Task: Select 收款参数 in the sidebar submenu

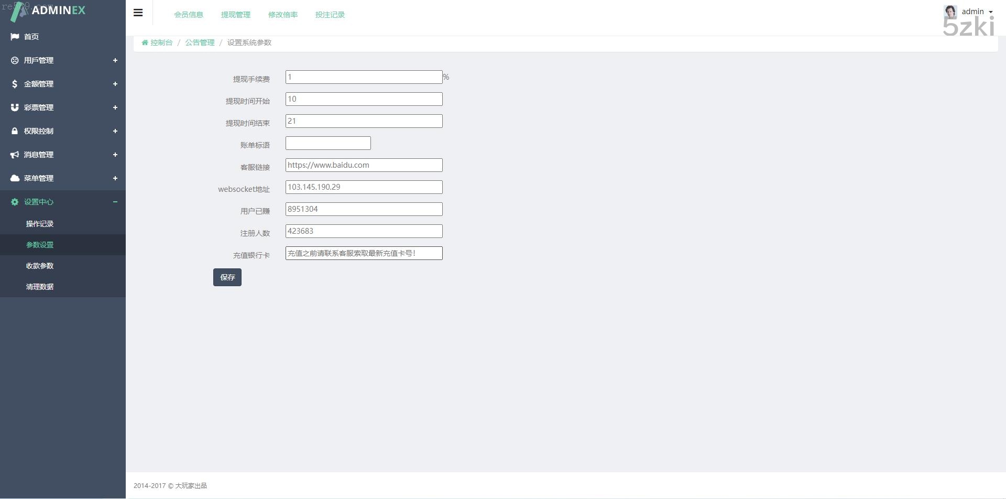Action: [x=40, y=266]
